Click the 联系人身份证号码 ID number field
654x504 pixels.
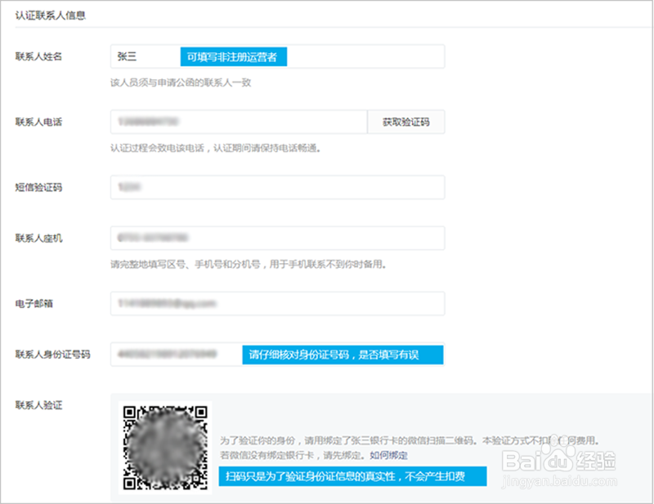click(x=172, y=355)
